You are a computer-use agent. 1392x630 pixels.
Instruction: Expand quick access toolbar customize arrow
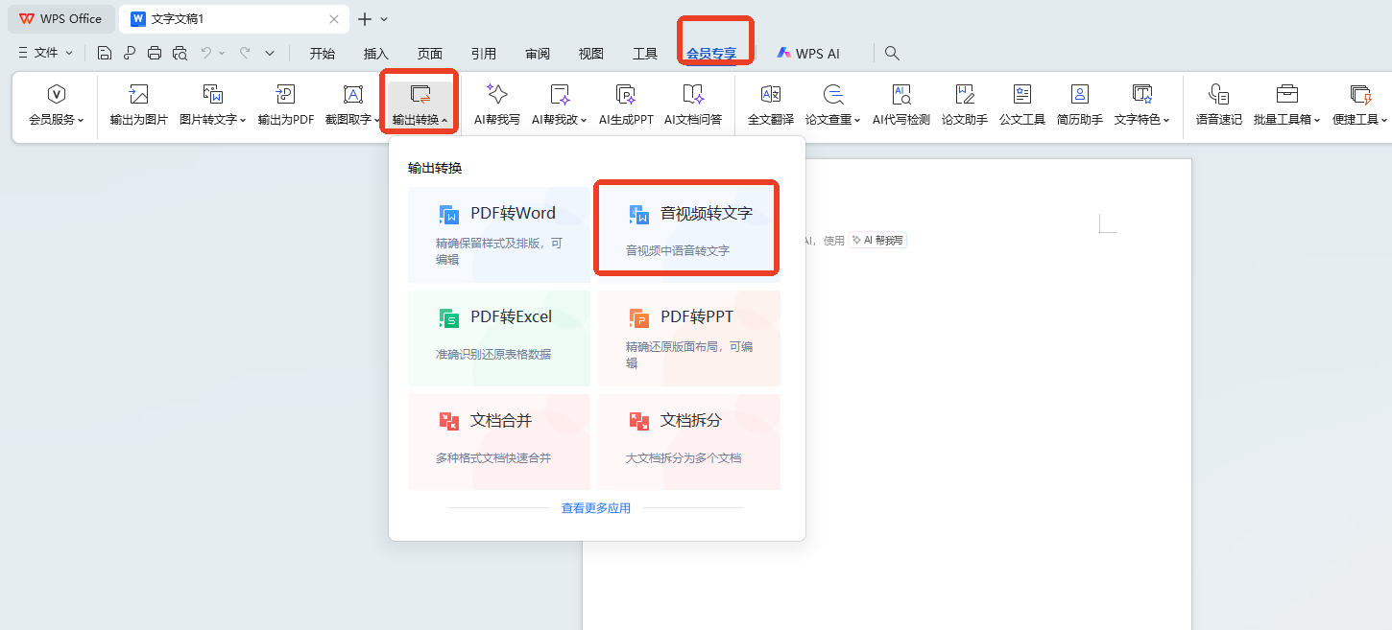[270, 54]
